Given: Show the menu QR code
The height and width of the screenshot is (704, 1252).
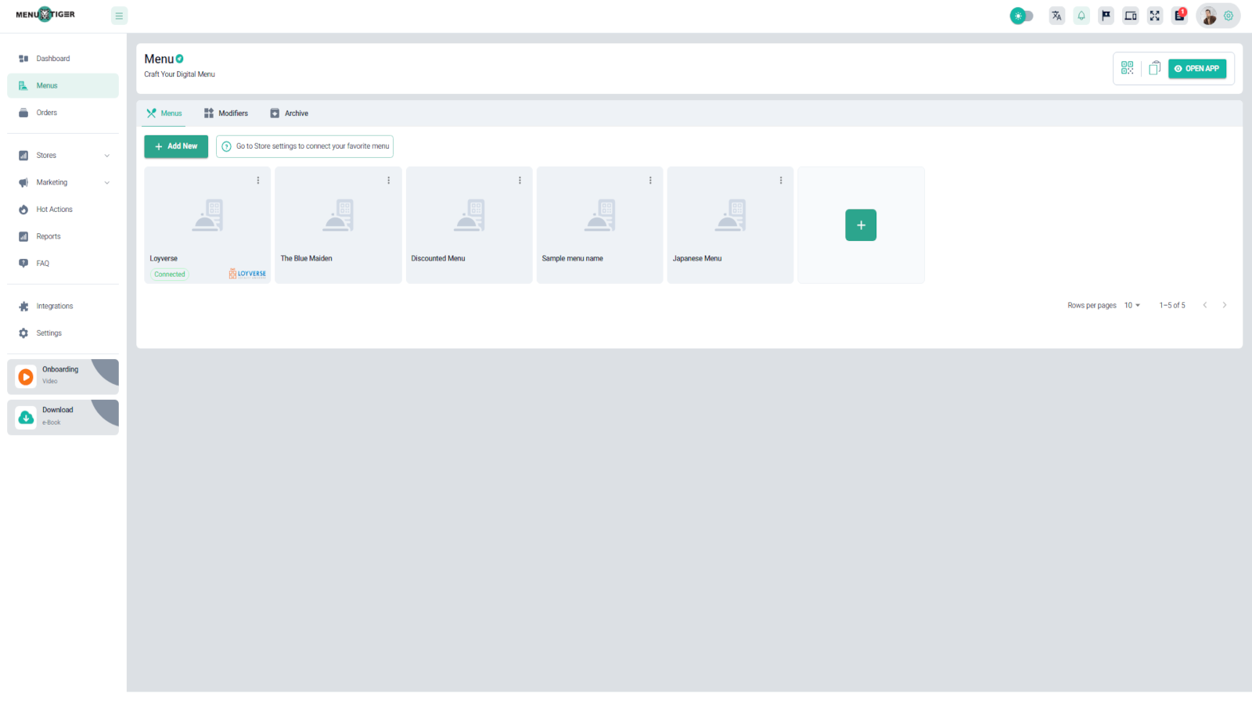Looking at the screenshot, I should [x=1127, y=68].
